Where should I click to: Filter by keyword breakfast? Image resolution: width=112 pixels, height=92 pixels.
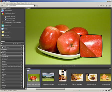click(12, 85)
